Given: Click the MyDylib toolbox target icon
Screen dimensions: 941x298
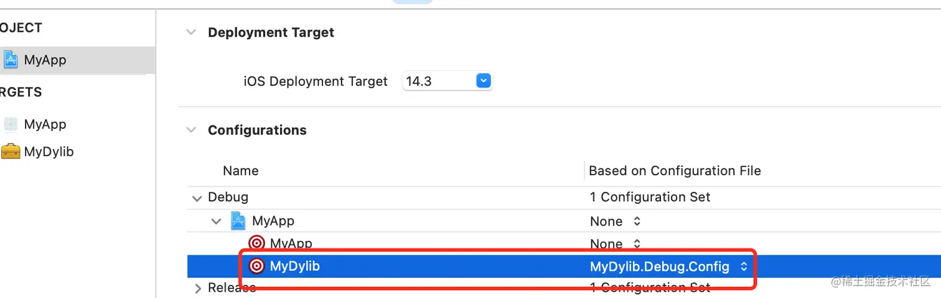Looking at the screenshot, I should click(x=11, y=151).
